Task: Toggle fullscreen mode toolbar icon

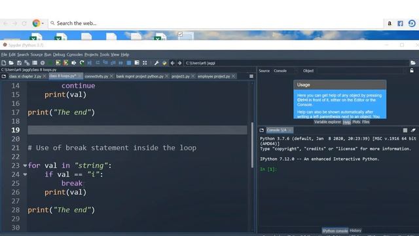Action: (x=145, y=63)
